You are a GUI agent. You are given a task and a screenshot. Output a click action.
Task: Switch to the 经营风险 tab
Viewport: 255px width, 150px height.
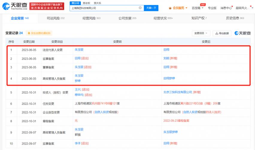coord(91,18)
